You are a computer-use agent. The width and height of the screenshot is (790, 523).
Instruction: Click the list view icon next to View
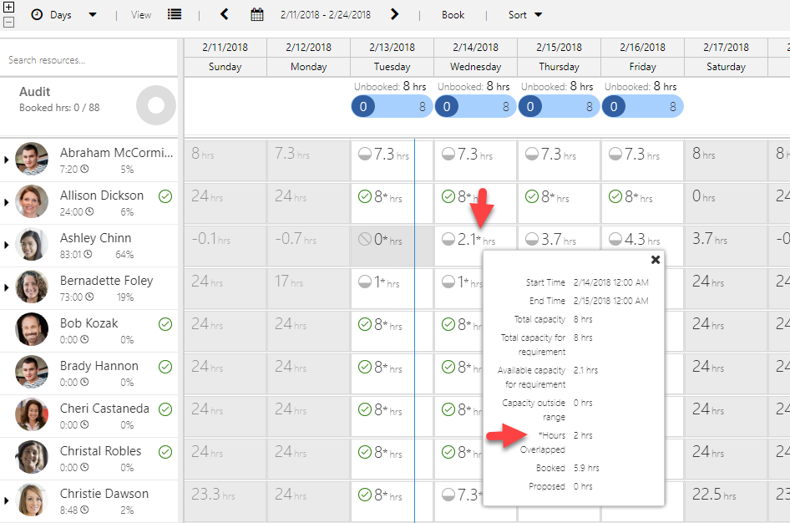pos(175,15)
